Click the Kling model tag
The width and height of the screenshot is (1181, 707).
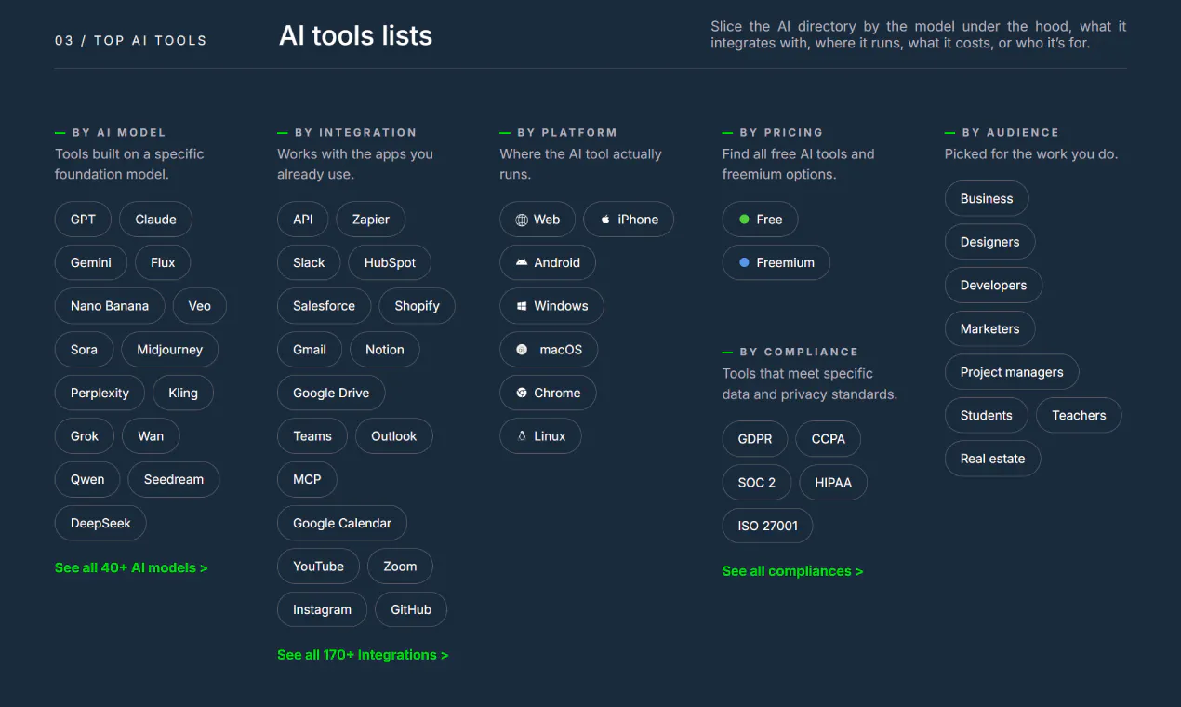coord(183,393)
